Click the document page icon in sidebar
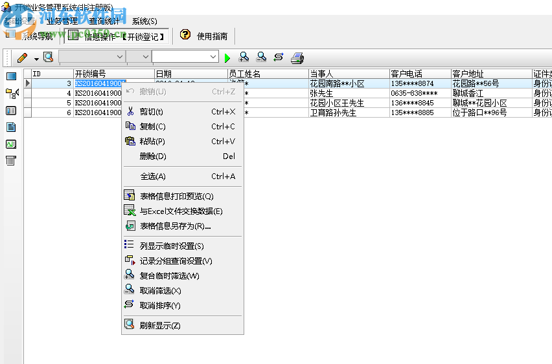The image size is (552, 364). [x=11, y=127]
